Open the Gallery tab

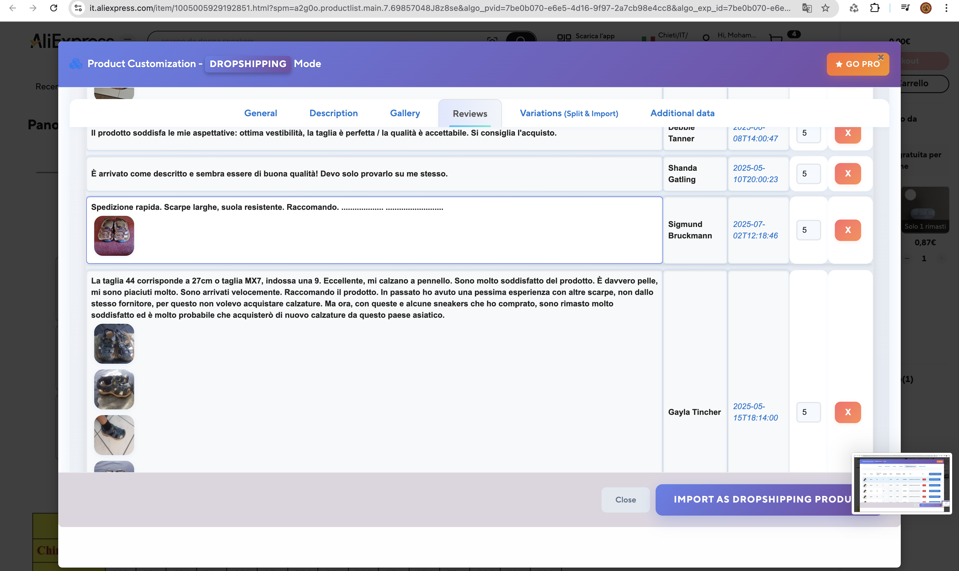(405, 113)
